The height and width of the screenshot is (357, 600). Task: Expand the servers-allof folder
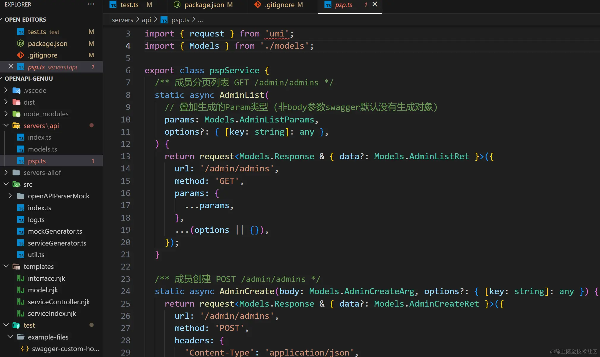pos(6,172)
